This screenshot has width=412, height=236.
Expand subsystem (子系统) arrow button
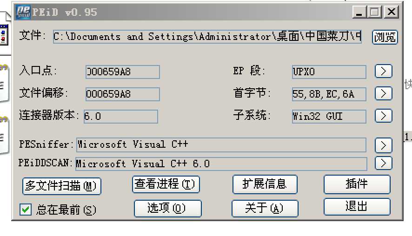(x=383, y=115)
